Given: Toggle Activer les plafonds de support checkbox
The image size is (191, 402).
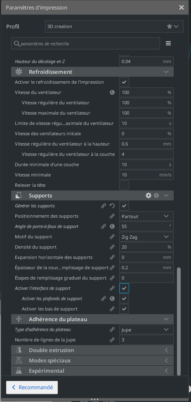Looking at the screenshot, I should click(x=124, y=299).
